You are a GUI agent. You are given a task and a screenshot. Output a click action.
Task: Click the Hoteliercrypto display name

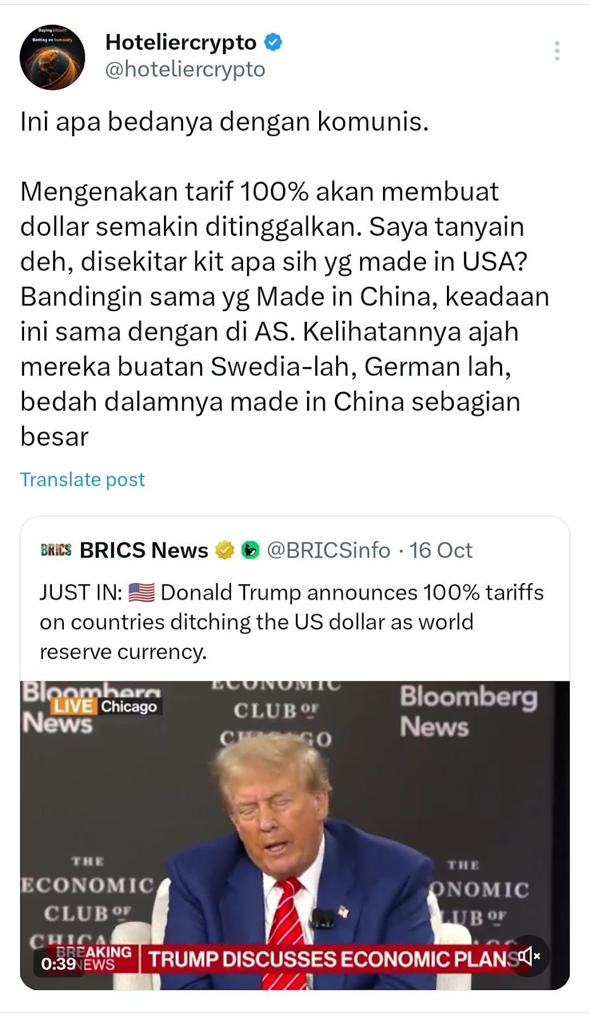(181, 42)
